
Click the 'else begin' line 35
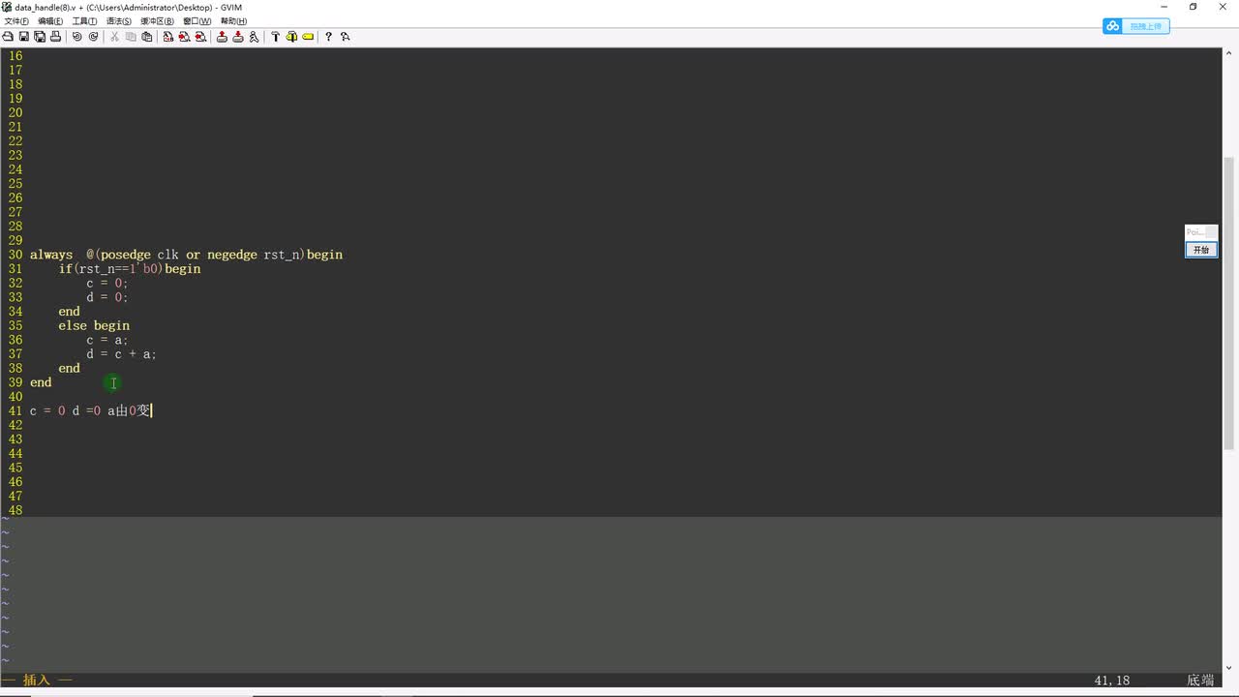94,325
